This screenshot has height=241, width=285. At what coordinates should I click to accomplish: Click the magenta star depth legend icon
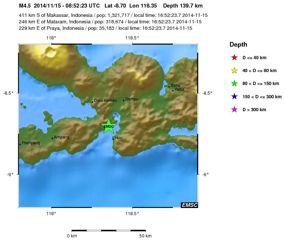[234, 109]
